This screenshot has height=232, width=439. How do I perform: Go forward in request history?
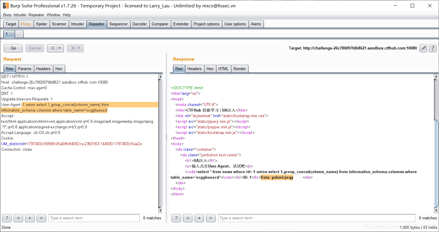click(x=72, y=48)
